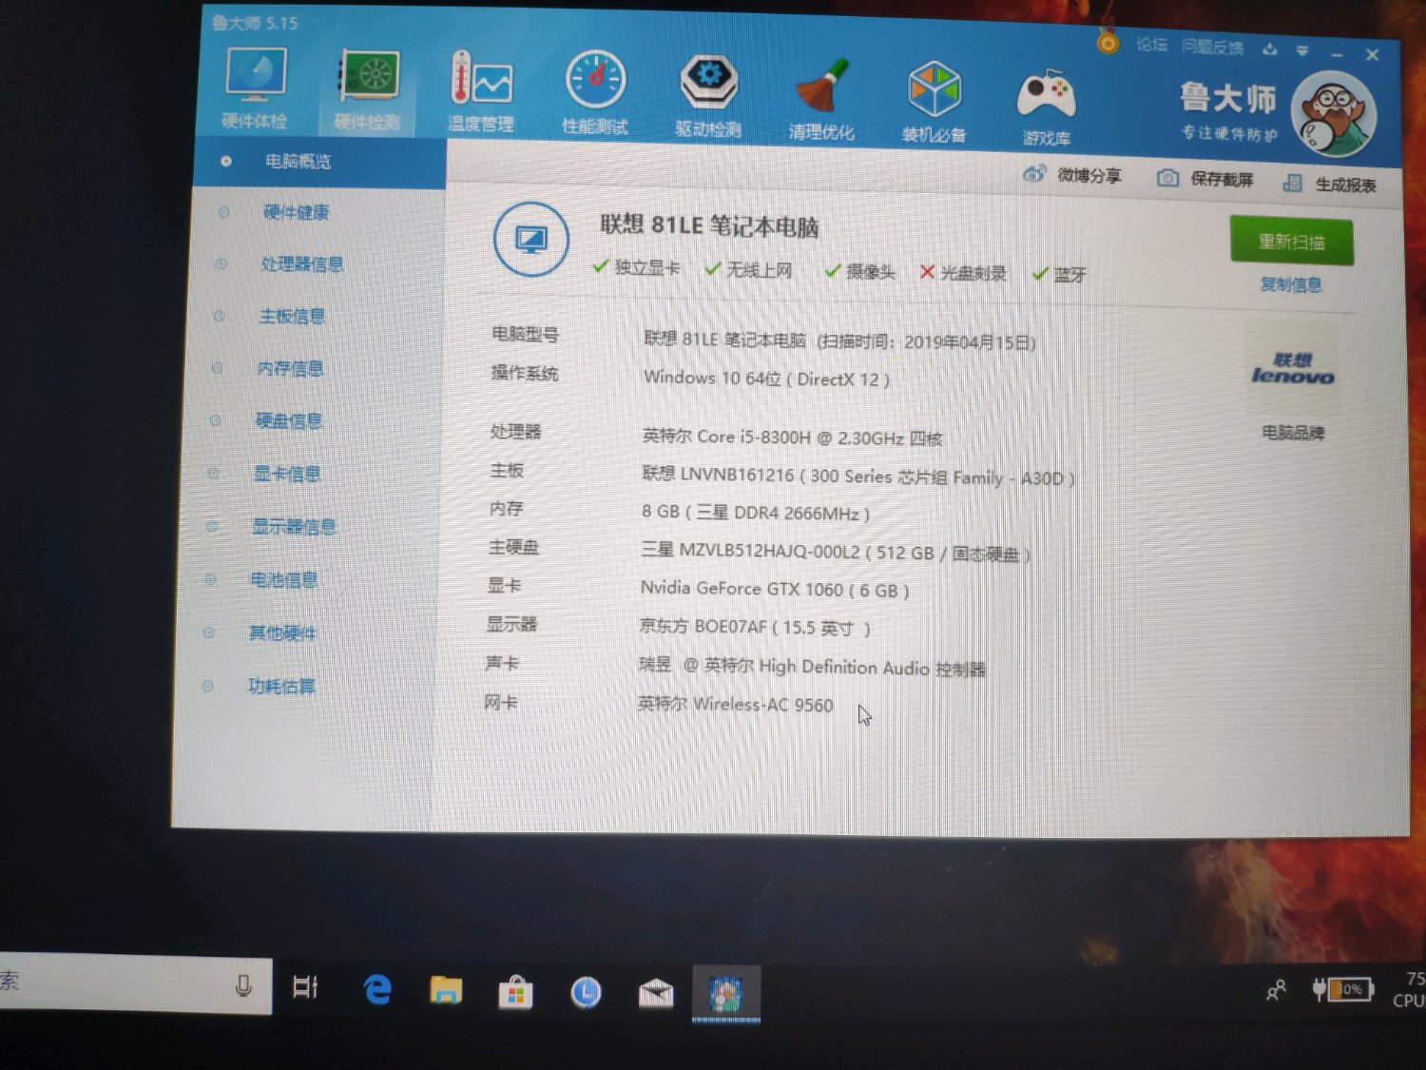
Task: Click the skin icon beside 问题反馈
Action: (x=1270, y=49)
